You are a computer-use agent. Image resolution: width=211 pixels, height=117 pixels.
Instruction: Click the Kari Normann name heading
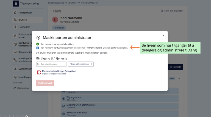pyautogui.click(x=71, y=18)
